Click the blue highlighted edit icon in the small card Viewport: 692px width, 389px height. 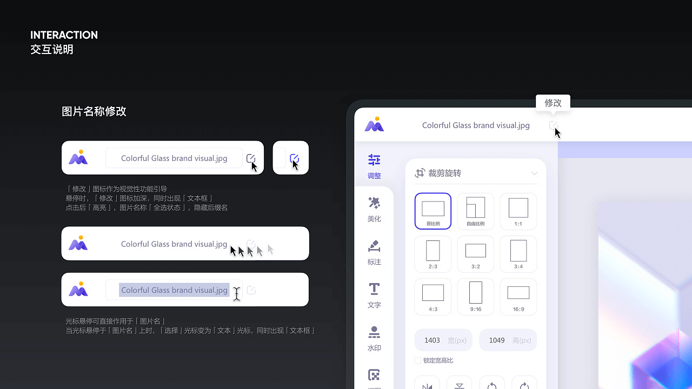tap(295, 158)
